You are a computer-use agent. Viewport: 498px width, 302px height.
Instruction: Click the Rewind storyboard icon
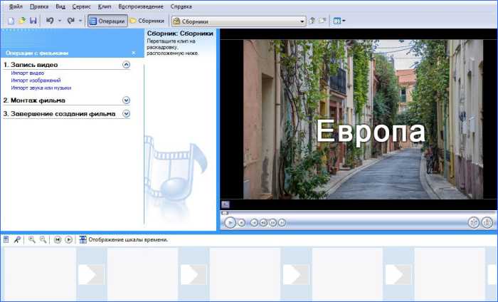pos(58,240)
